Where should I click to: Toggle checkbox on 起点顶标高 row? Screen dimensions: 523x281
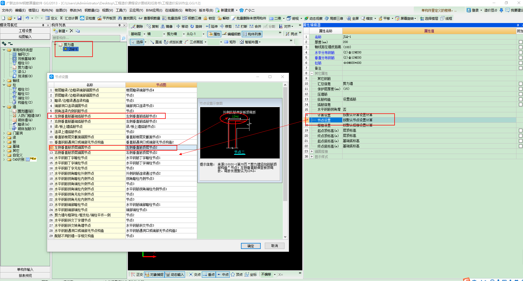pyautogui.click(x=520, y=130)
